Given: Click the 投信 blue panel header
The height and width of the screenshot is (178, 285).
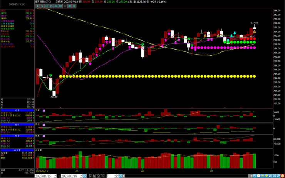Looking at the screenshot, I should click(17, 125).
